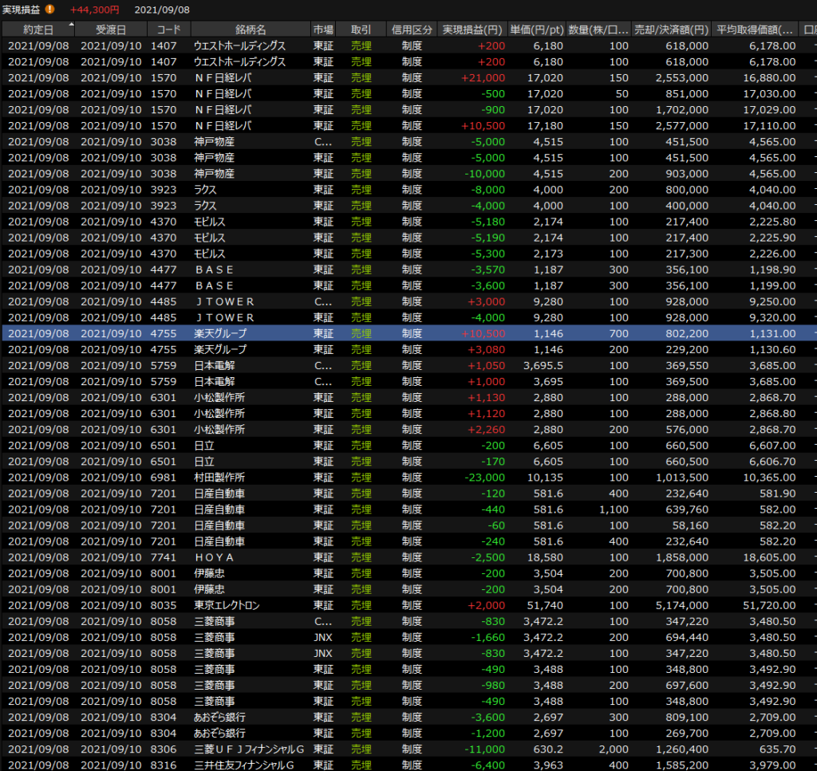The height and width of the screenshot is (771, 817).
Task: Click the 取引 column header
Action: point(361,30)
